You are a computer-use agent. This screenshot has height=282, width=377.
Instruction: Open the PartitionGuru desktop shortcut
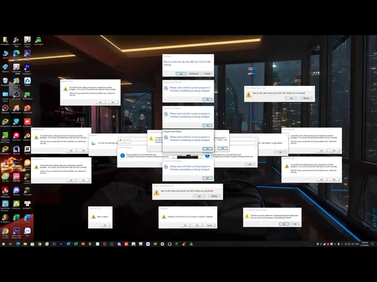pyautogui.click(x=16, y=109)
